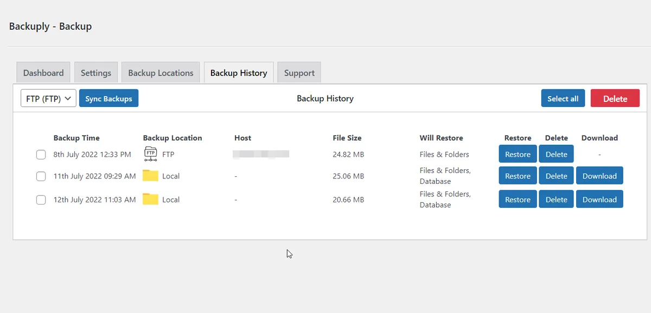Open the Settings tab
The height and width of the screenshot is (313, 651).
96,73
